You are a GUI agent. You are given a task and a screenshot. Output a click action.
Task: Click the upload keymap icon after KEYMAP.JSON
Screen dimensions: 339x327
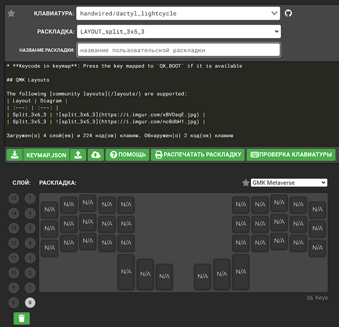77,155
